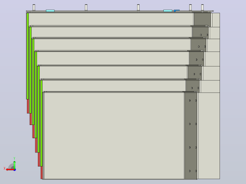Click the blue Z axis dot on the triad
Viewport: 246px width, 184px height.
(x=15, y=170)
